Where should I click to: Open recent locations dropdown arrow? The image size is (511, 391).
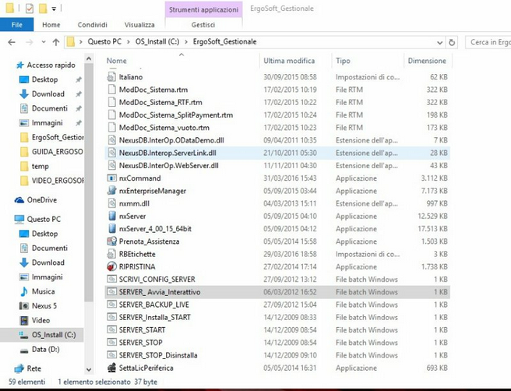[x=44, y=42]
